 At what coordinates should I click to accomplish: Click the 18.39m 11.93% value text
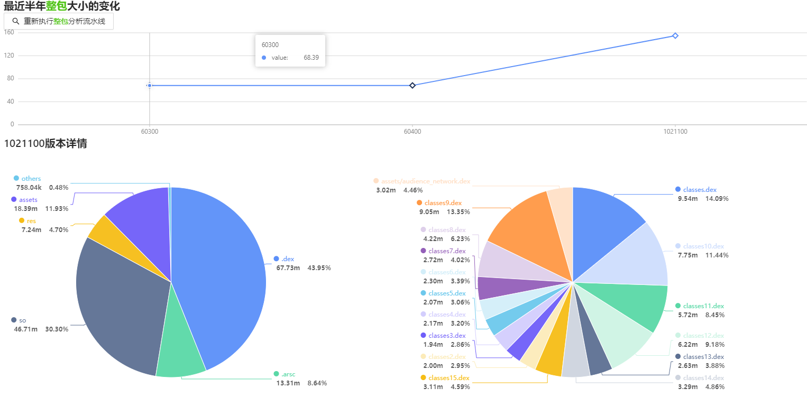click(x=41, y=208)
